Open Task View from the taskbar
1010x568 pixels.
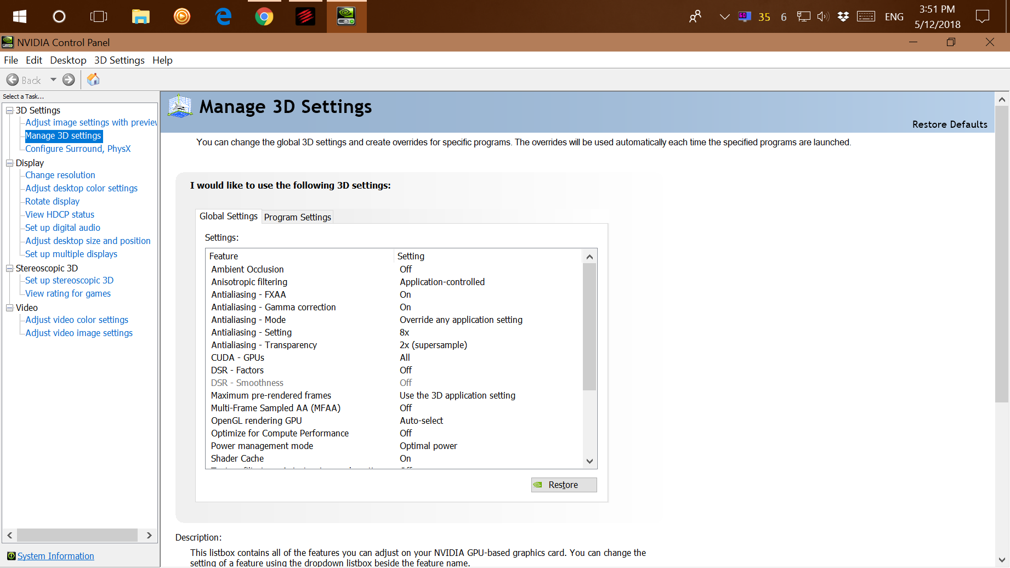click(99, 16)
